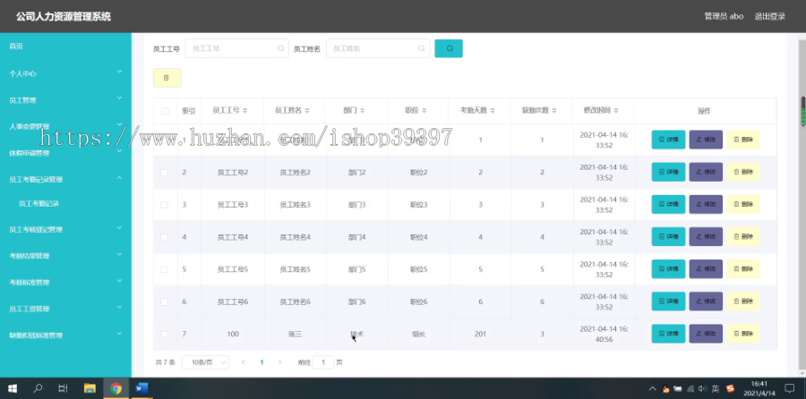This screenshot has width=806, height=399.
Task: Sort by 员工姓名 column arrows
Action: point(307,111)
